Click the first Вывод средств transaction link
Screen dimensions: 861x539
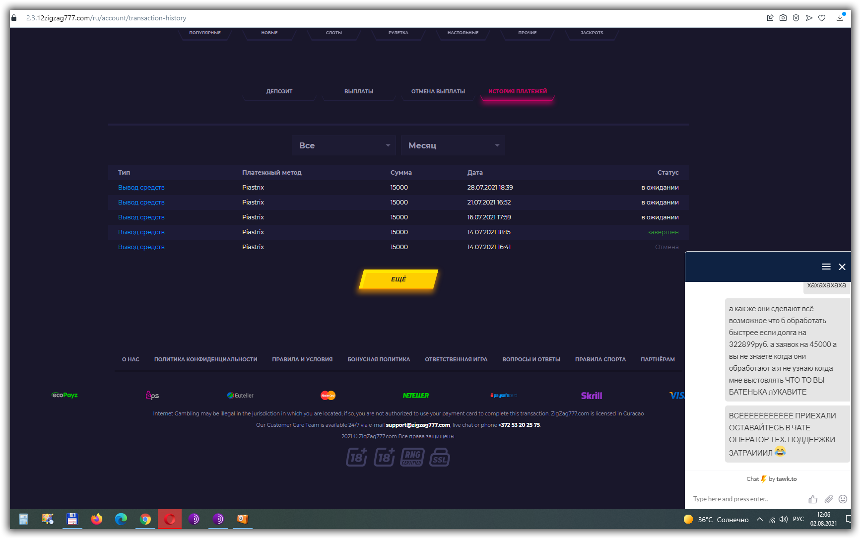click(x=141, y=187)
